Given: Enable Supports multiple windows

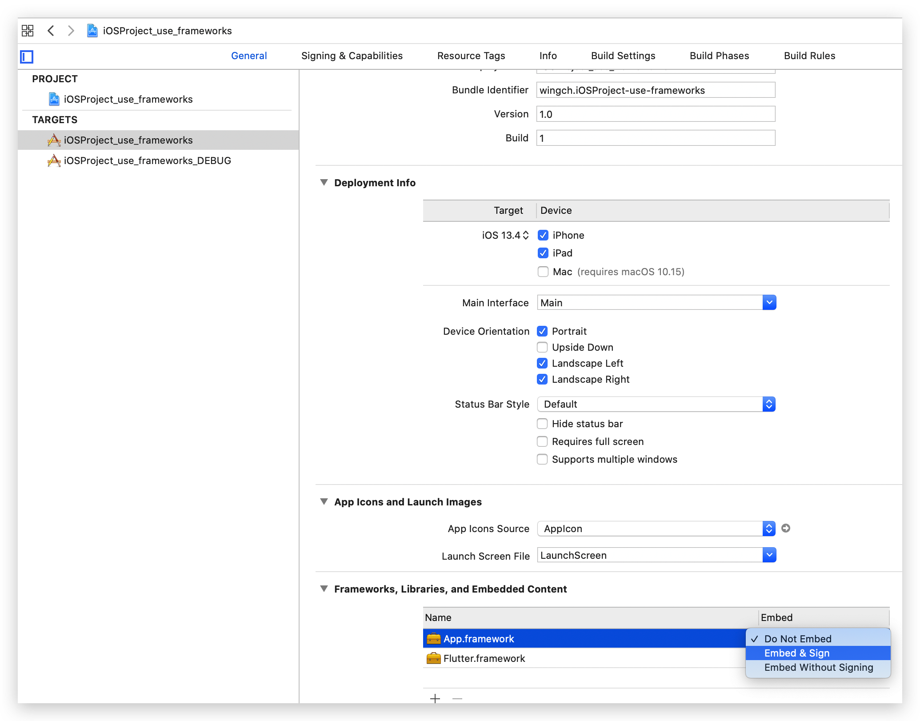Looking at the screenshot, I should pos(542,459).
